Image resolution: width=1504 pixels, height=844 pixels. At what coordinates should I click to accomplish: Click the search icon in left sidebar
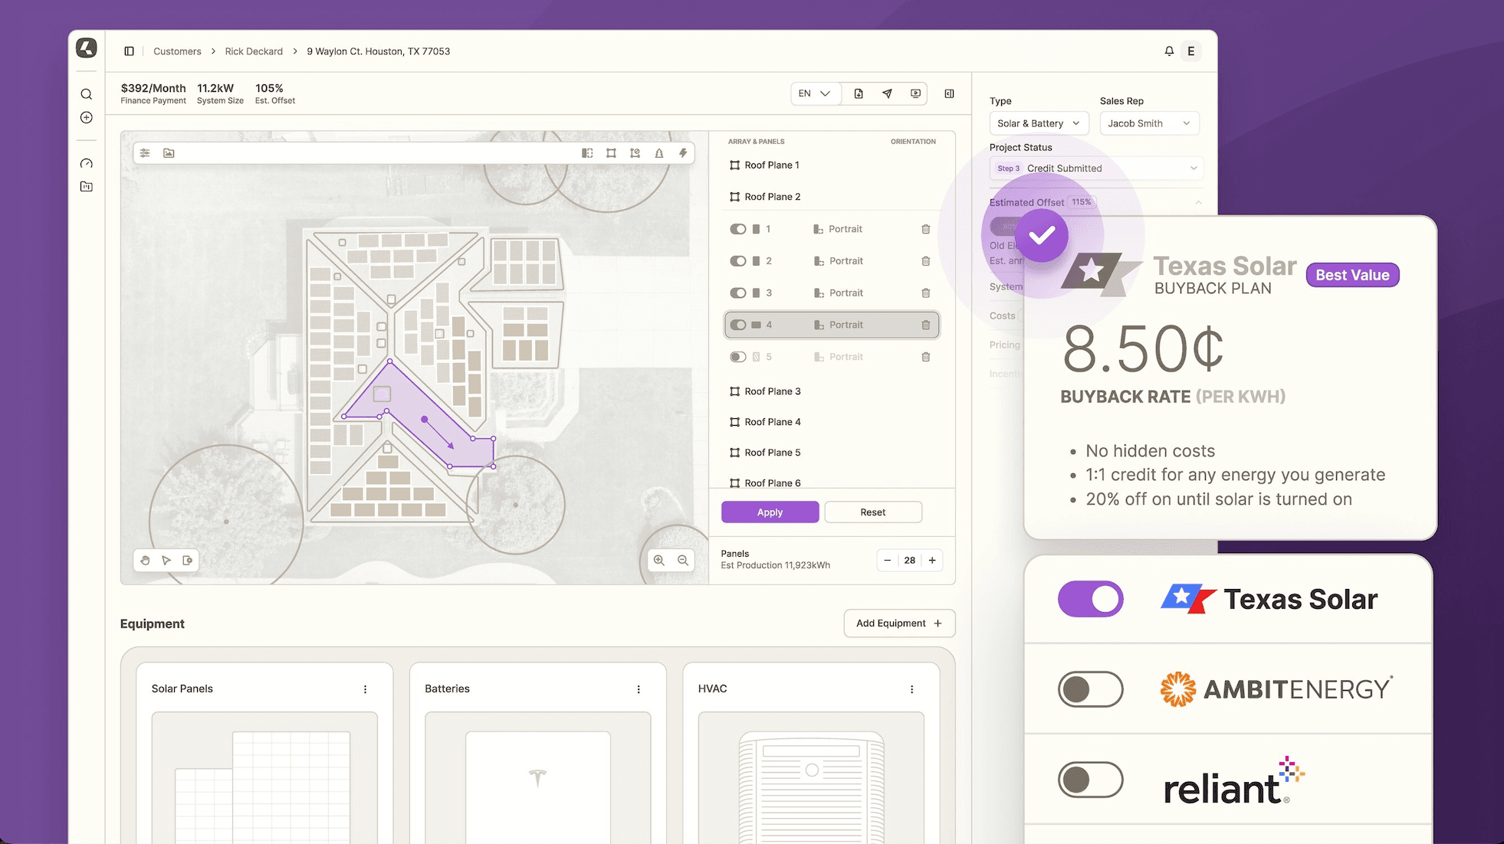87,94
